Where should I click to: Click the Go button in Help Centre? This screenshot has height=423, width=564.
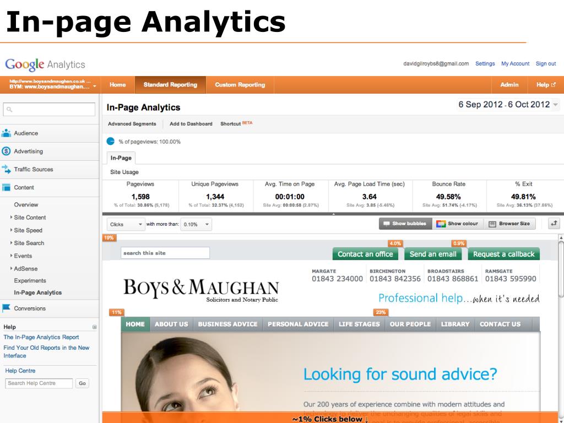(82, 383)
